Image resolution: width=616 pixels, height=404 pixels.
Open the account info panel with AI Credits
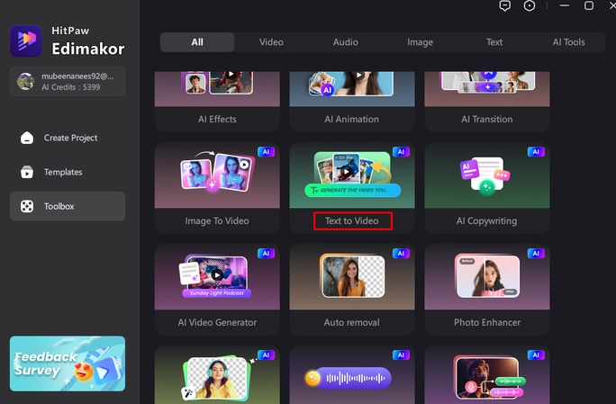tap(68, 82)
